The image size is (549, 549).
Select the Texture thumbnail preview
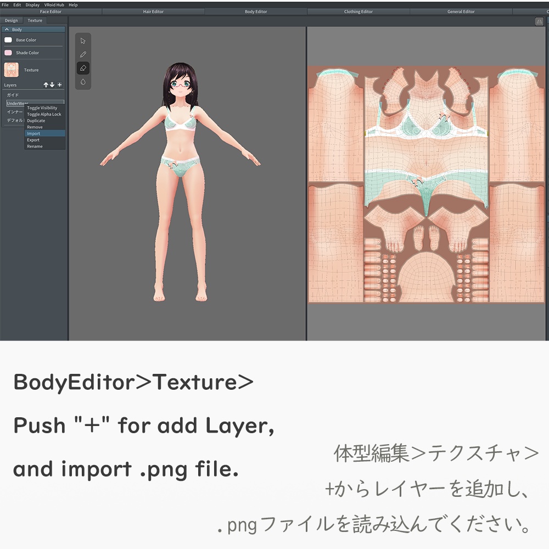pos(10,69)
